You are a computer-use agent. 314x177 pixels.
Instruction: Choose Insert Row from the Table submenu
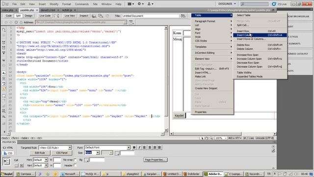[x=260, y=31]
